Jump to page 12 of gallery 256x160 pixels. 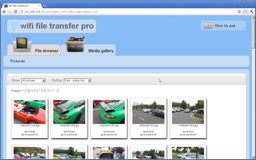point(57,91)
